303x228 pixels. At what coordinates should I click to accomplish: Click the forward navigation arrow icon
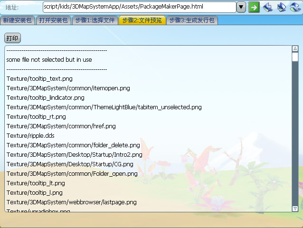281,7
